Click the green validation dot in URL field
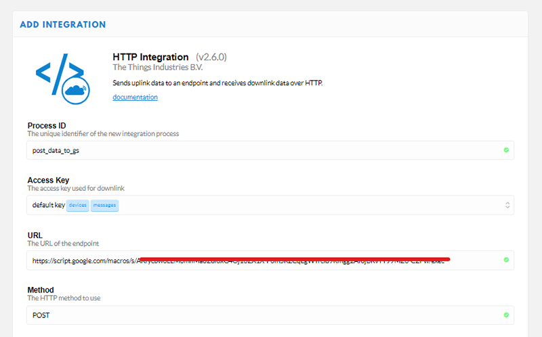Viewport: 542px width, 337px height. click(x=506, y=259)
